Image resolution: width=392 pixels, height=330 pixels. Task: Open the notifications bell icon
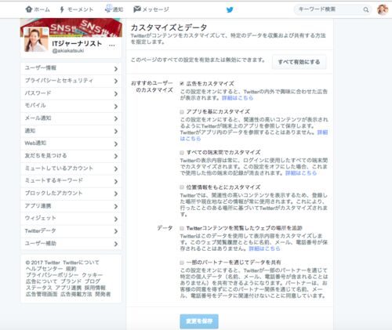[108, 9]
